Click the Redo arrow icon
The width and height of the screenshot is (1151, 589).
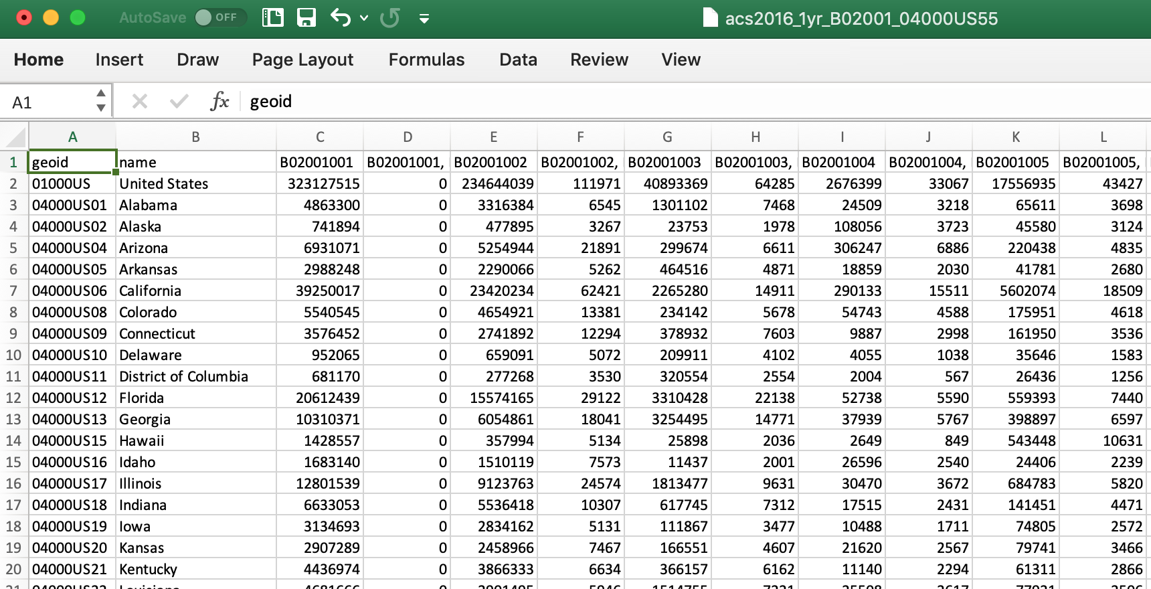point(389,17)
